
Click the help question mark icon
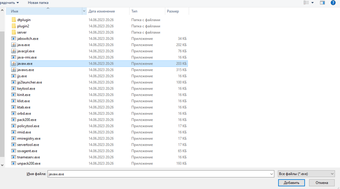(333, 3)
